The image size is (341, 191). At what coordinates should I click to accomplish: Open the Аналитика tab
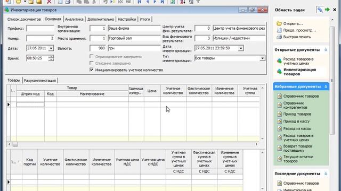pos(74,19)
